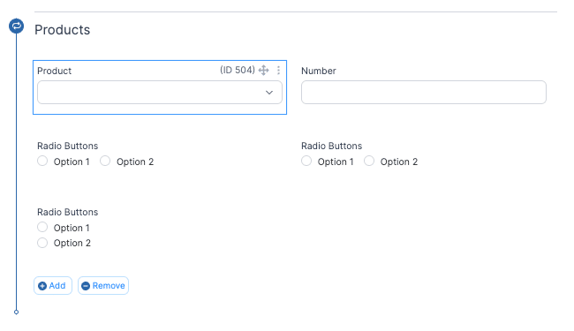Click the bottom Radio Buttons label

pos(68,212)
